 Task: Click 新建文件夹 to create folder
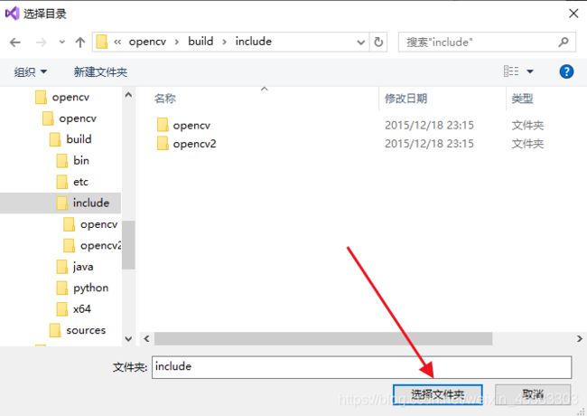(x=100, y=71)
